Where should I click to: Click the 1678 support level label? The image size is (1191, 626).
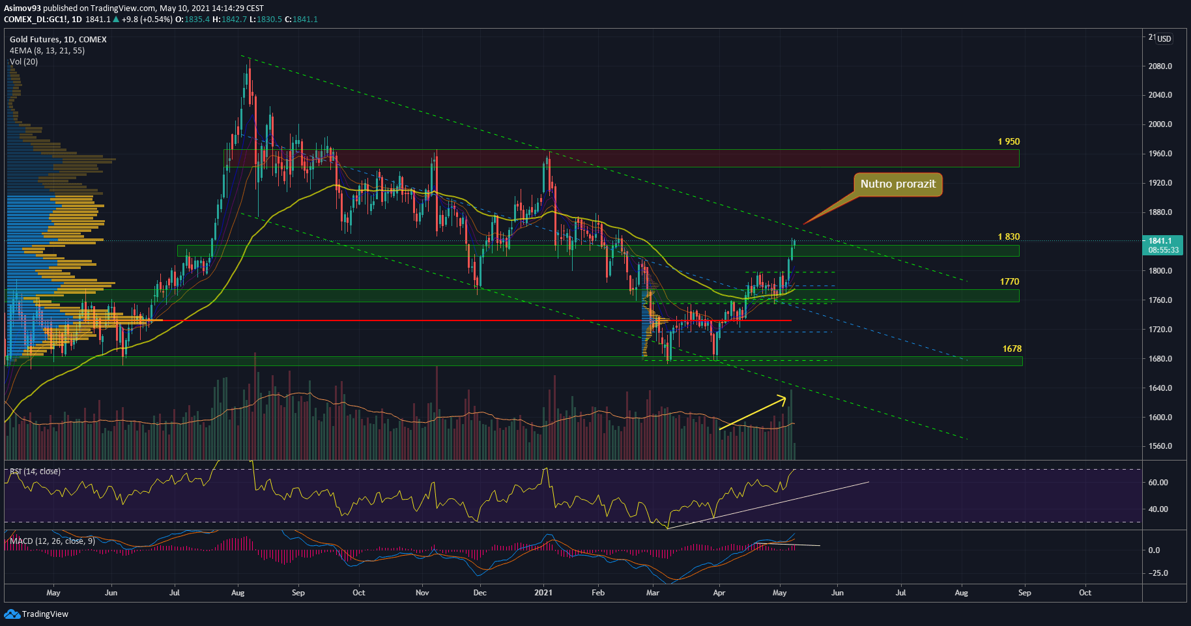point(1012,349)
